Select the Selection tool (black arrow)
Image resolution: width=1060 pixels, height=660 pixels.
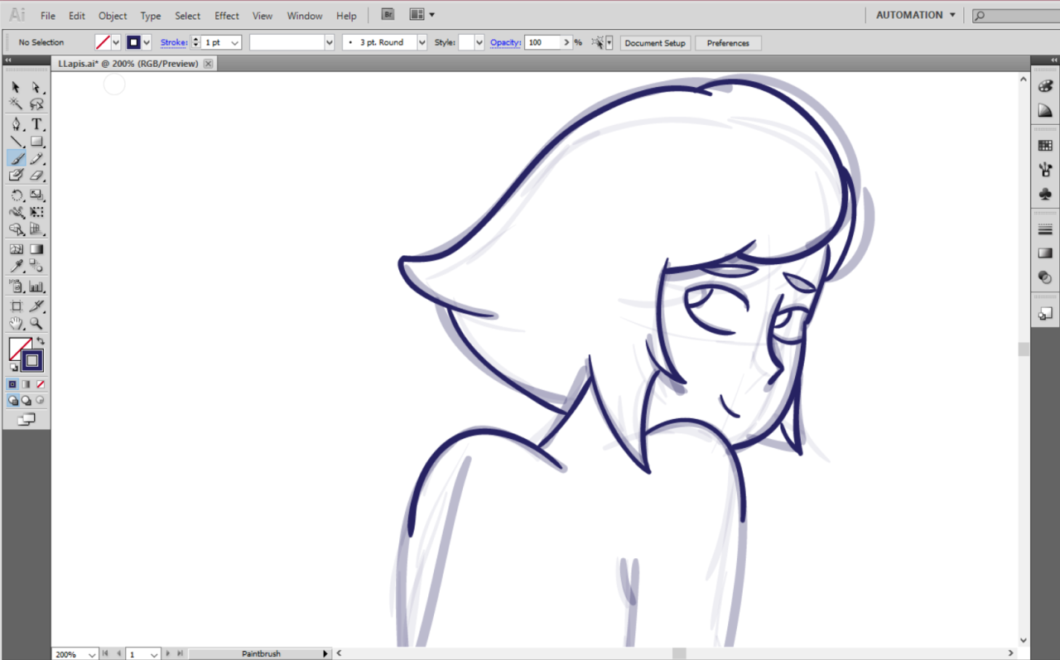tap(16, 87)
